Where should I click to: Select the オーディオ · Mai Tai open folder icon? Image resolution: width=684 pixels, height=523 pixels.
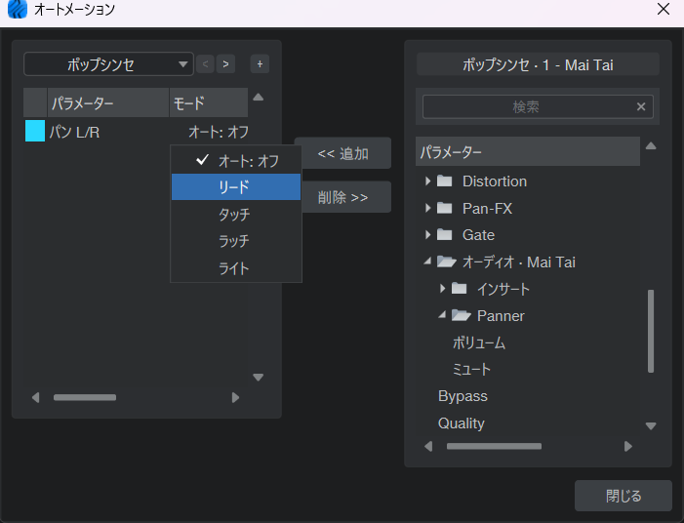[447, 261]
